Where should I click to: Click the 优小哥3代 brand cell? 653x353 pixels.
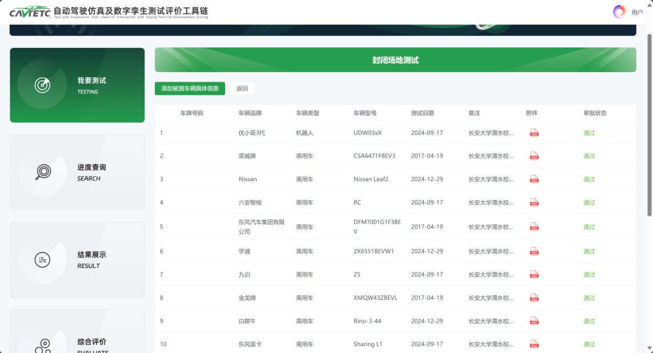pyautogui.click(x=251, y=133)
